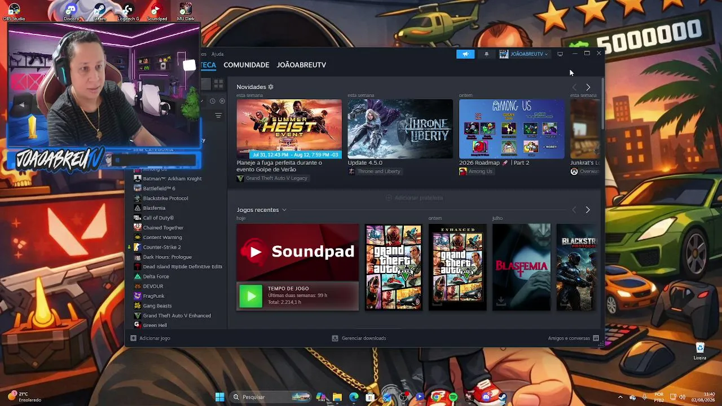Click Blasfemia download arrow icon
Image resolution: width=722 pixels, height=406 pixels.
coord(501,303)
